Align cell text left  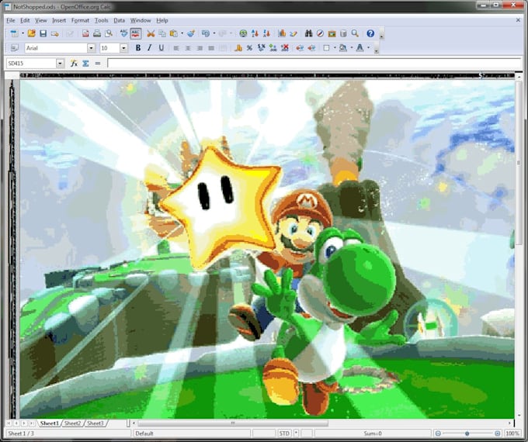pyautogui.click(x=176, y=48)
